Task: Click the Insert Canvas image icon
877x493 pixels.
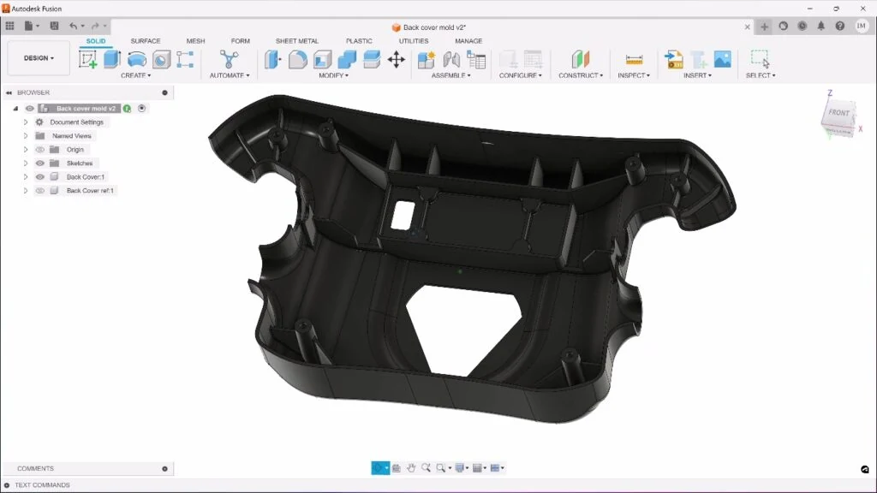Action: (x=722, y=59)
